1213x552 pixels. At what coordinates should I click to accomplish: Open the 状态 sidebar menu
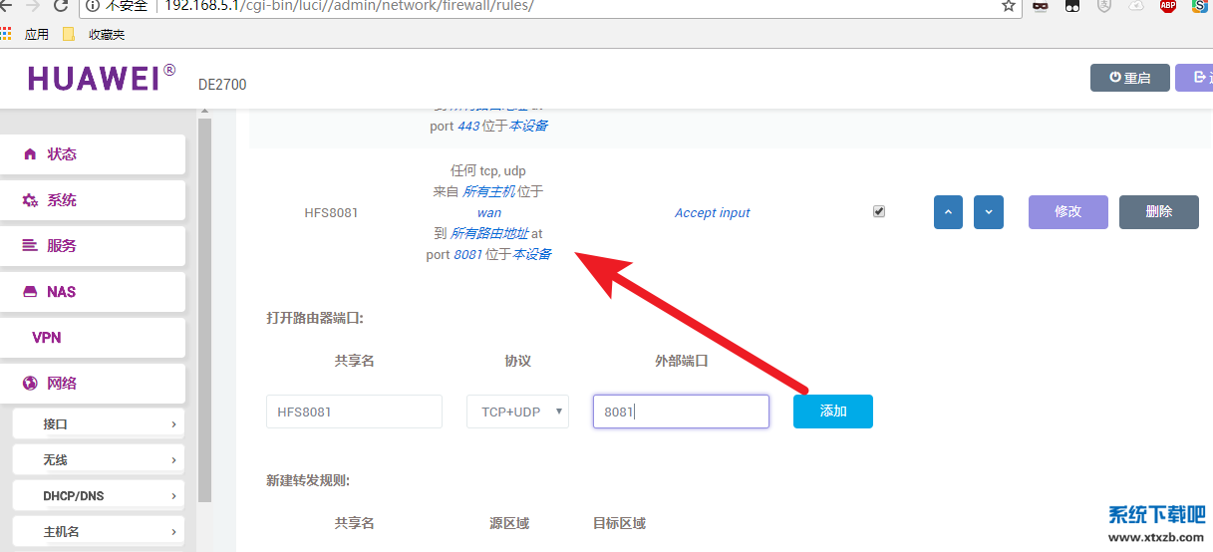[93, 154]
